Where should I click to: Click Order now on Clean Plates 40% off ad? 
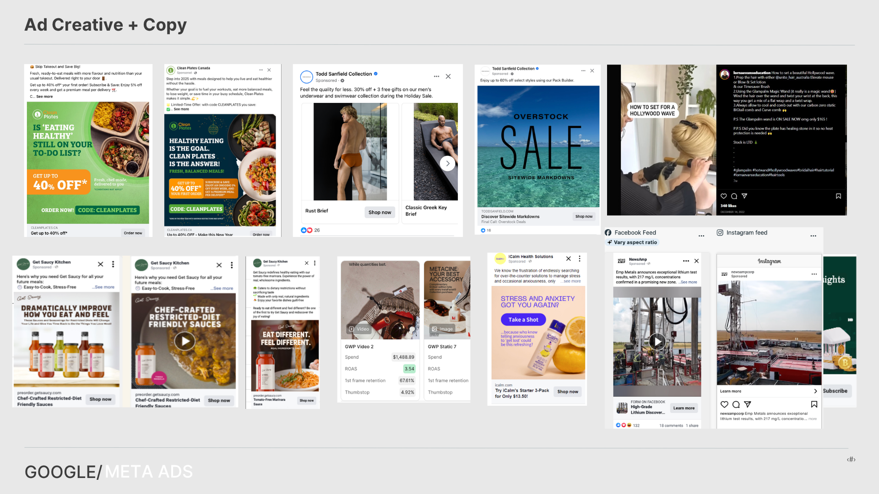point(133,233)
